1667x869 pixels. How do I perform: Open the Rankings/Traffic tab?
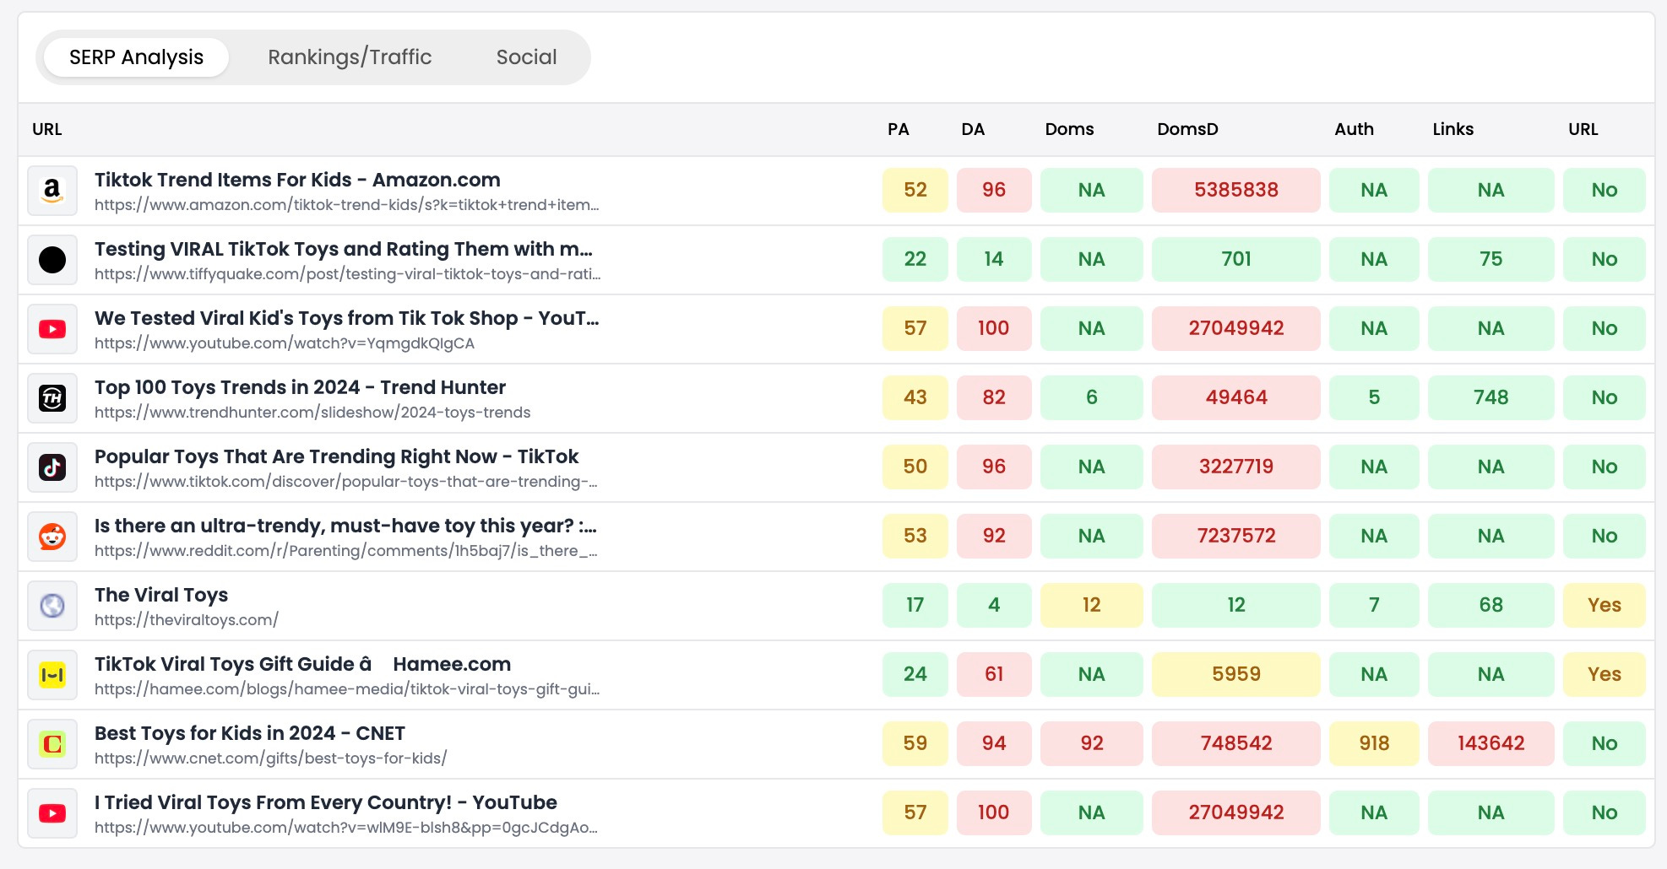click(x=350, y=57)
